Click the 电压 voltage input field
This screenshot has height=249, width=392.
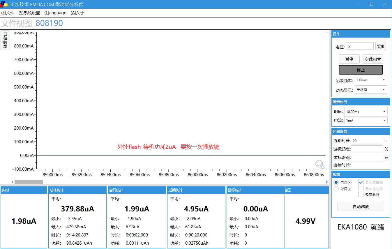coord(360,46)
